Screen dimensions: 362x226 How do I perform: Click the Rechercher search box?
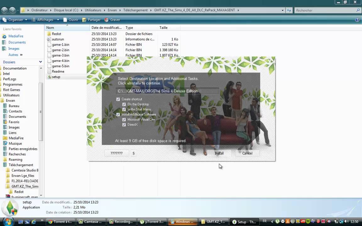coord(324,10)
